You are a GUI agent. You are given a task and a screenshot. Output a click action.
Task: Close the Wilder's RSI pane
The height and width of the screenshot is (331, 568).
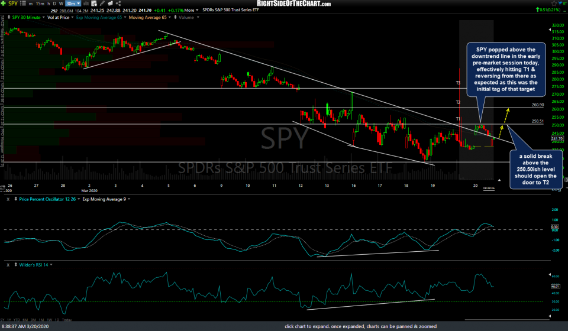[x=8, y=265]
